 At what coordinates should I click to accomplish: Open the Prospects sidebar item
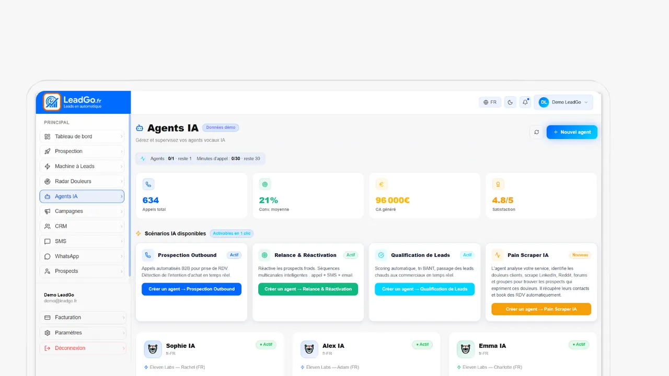point(82,271)
